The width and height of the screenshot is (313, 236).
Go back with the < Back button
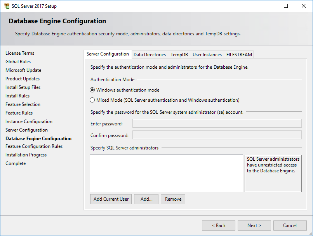coord(219,226)
